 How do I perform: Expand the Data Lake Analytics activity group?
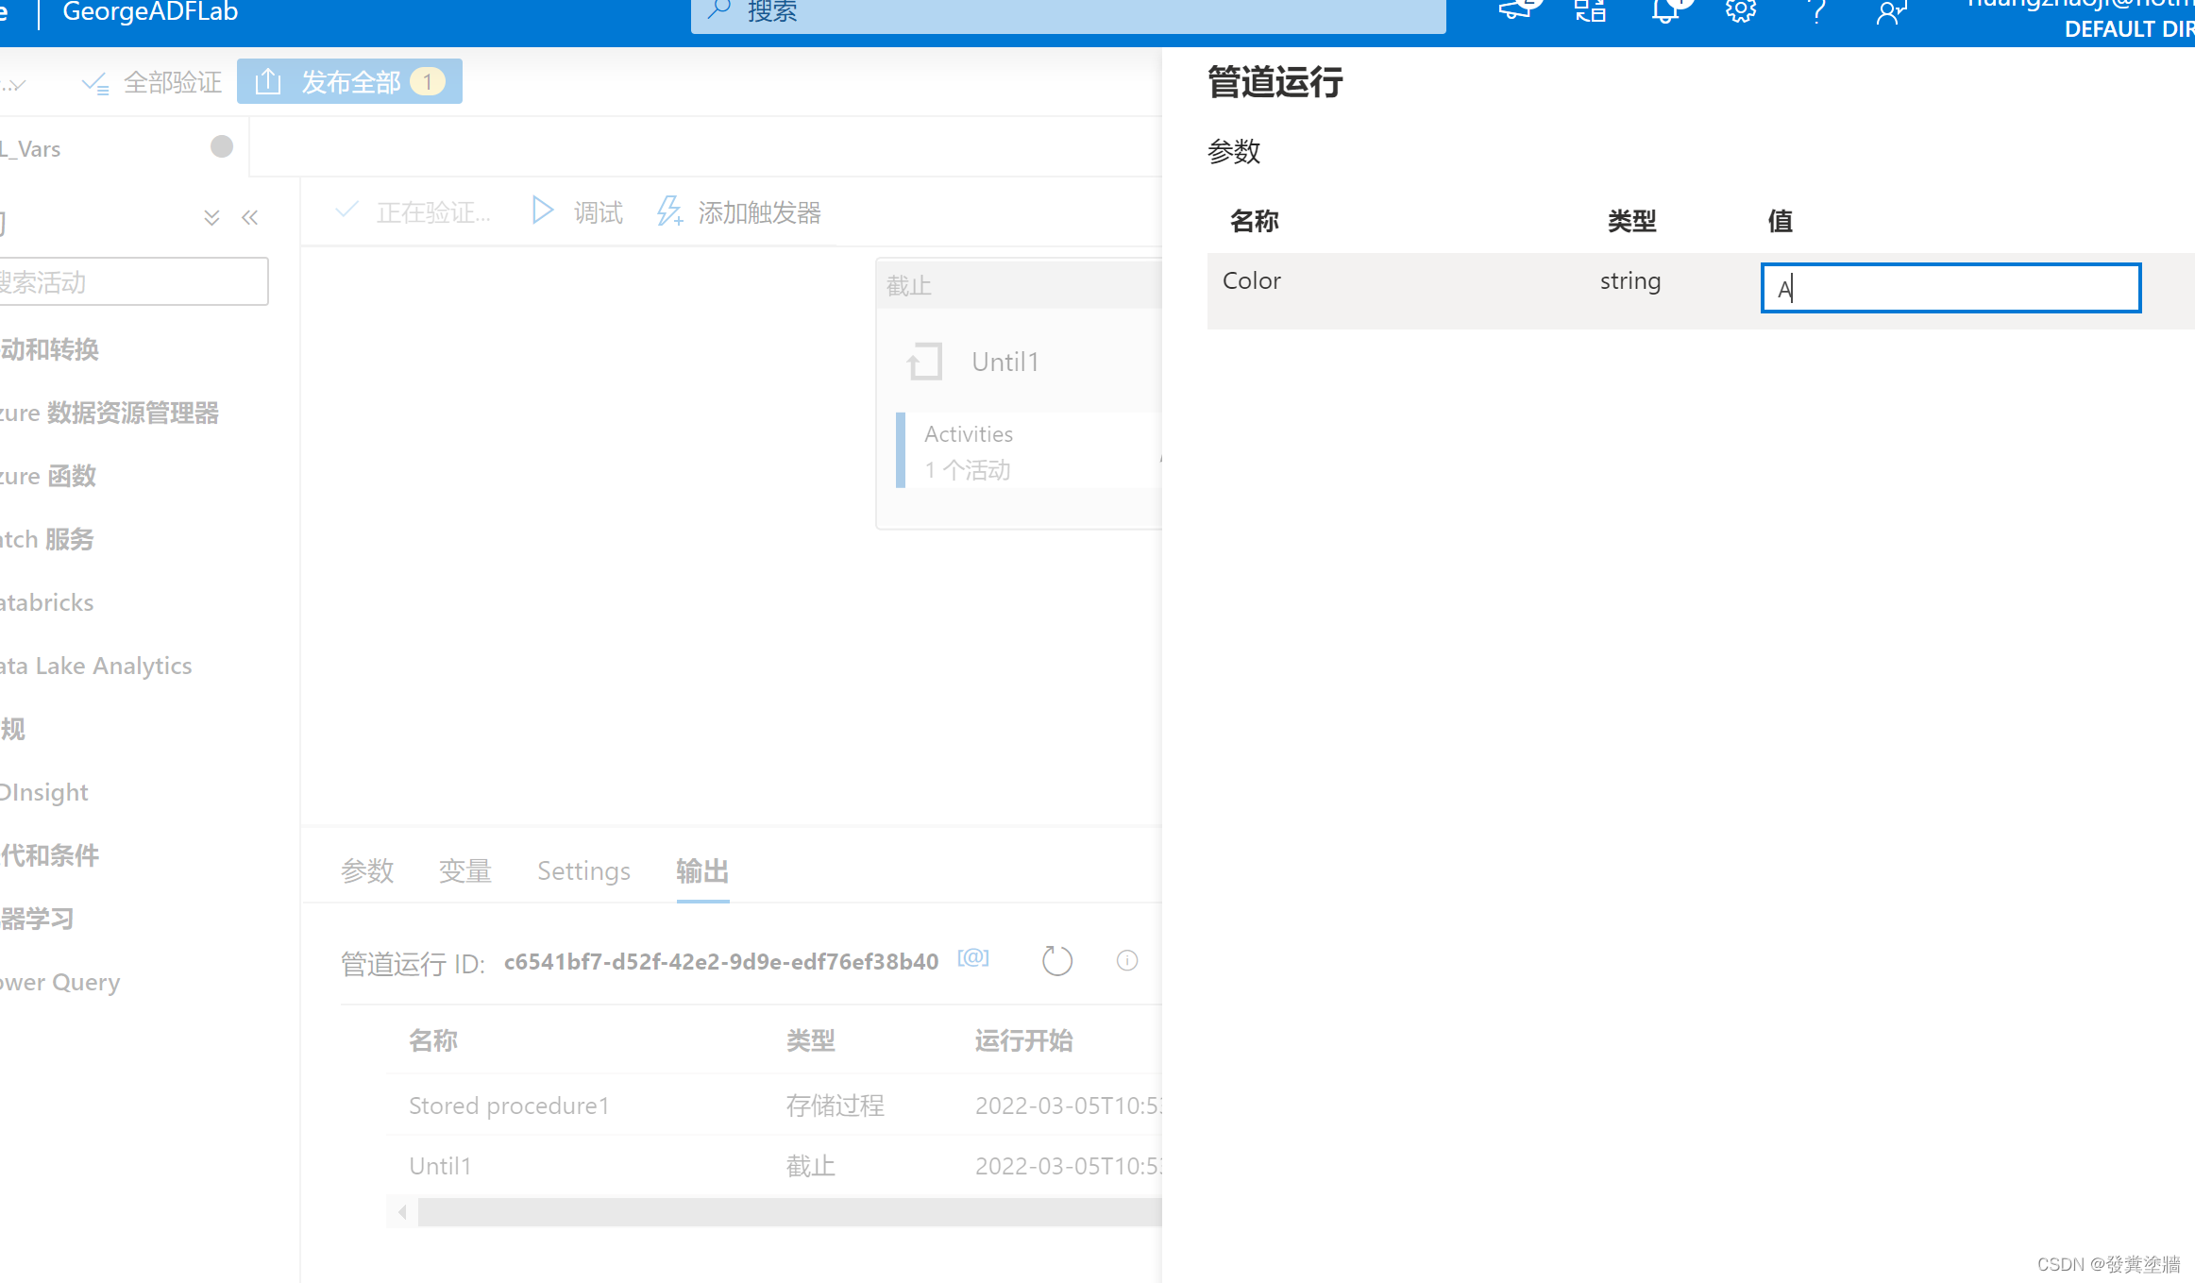pyautogui.click(x=96, y=666)
